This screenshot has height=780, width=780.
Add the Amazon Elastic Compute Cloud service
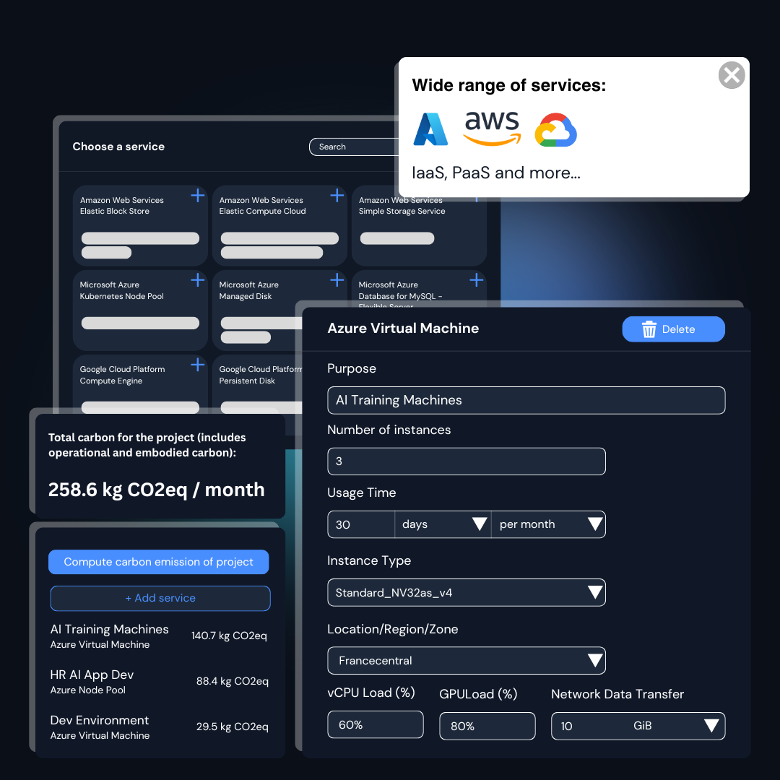(x=337, y=195)
